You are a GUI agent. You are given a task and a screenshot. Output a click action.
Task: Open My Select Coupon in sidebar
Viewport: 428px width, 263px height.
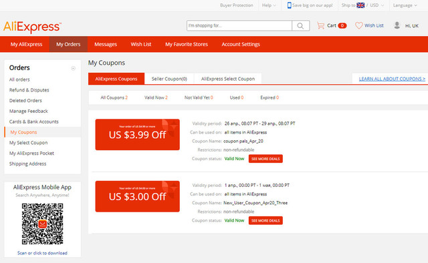tap(28, 143)
